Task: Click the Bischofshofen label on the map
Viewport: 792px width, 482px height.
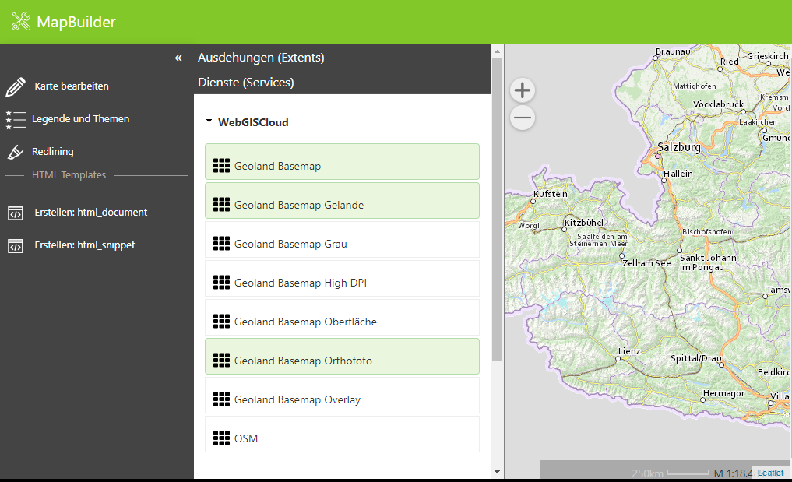Action: coord(706,232)
